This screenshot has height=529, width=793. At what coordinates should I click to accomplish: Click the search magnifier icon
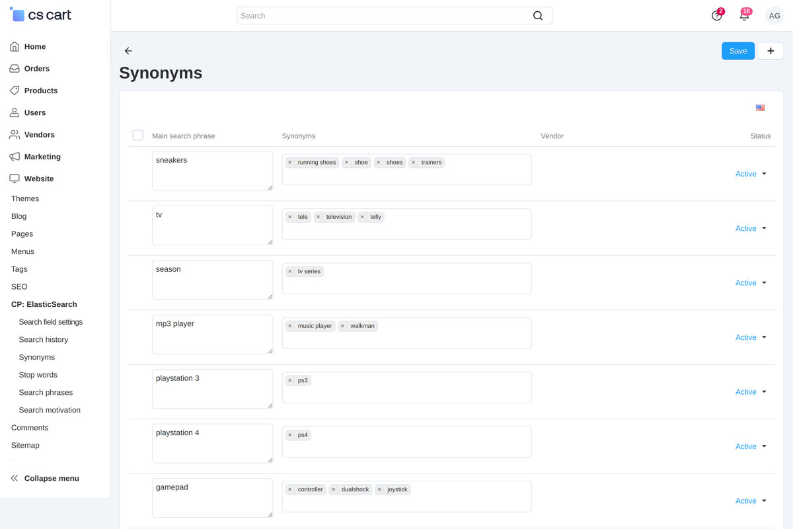(x=538, y=16)
